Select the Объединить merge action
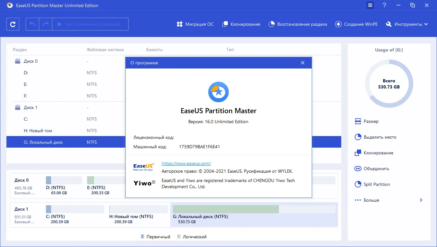Viewport: 437px width, 247px height. [372, 169]
